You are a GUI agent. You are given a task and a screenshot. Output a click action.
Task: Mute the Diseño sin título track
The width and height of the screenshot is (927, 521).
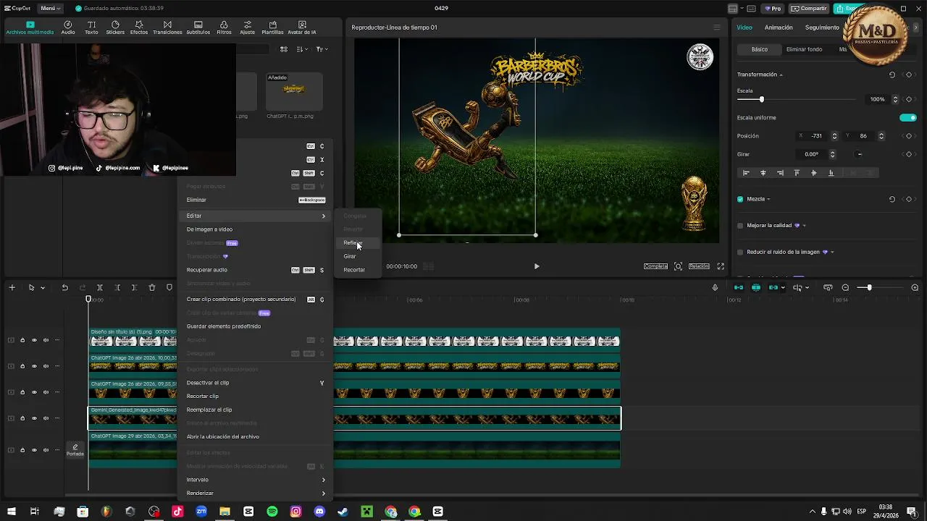click(46, 340)
